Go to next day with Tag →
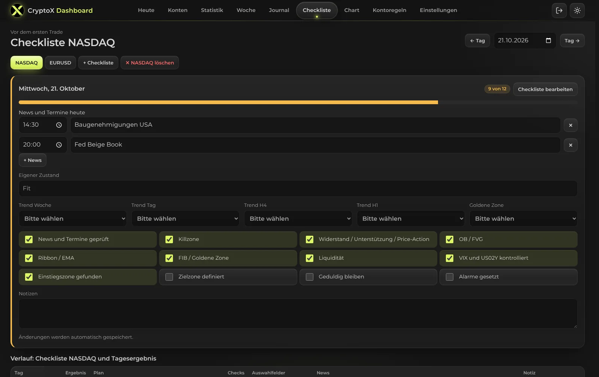Image resolution: width=599 pixels, height=377 pixels. (x=572, y=40)
